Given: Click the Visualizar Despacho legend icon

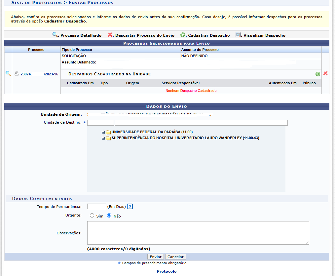Looking at the screenshot, I should [238, 35].
